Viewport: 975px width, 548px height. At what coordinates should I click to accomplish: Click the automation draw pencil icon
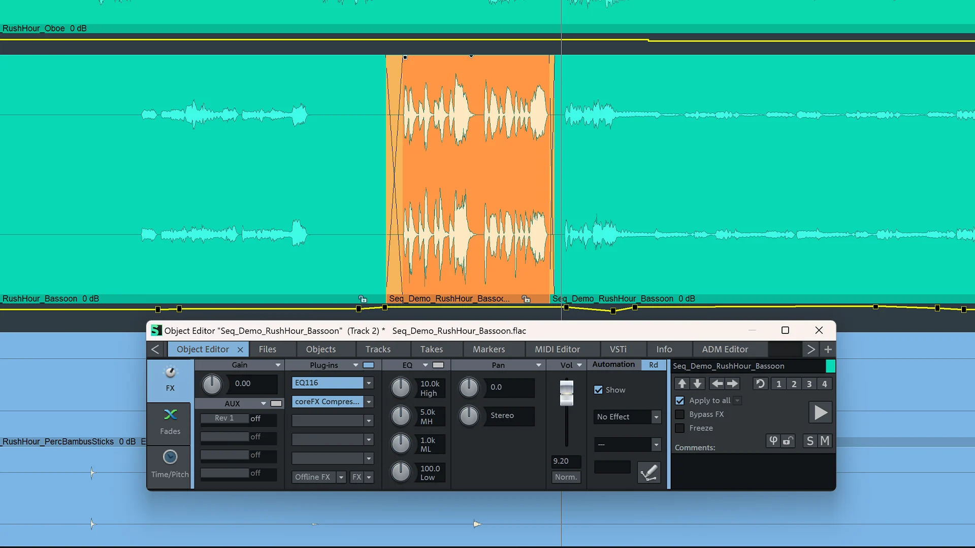click(649, 473)
